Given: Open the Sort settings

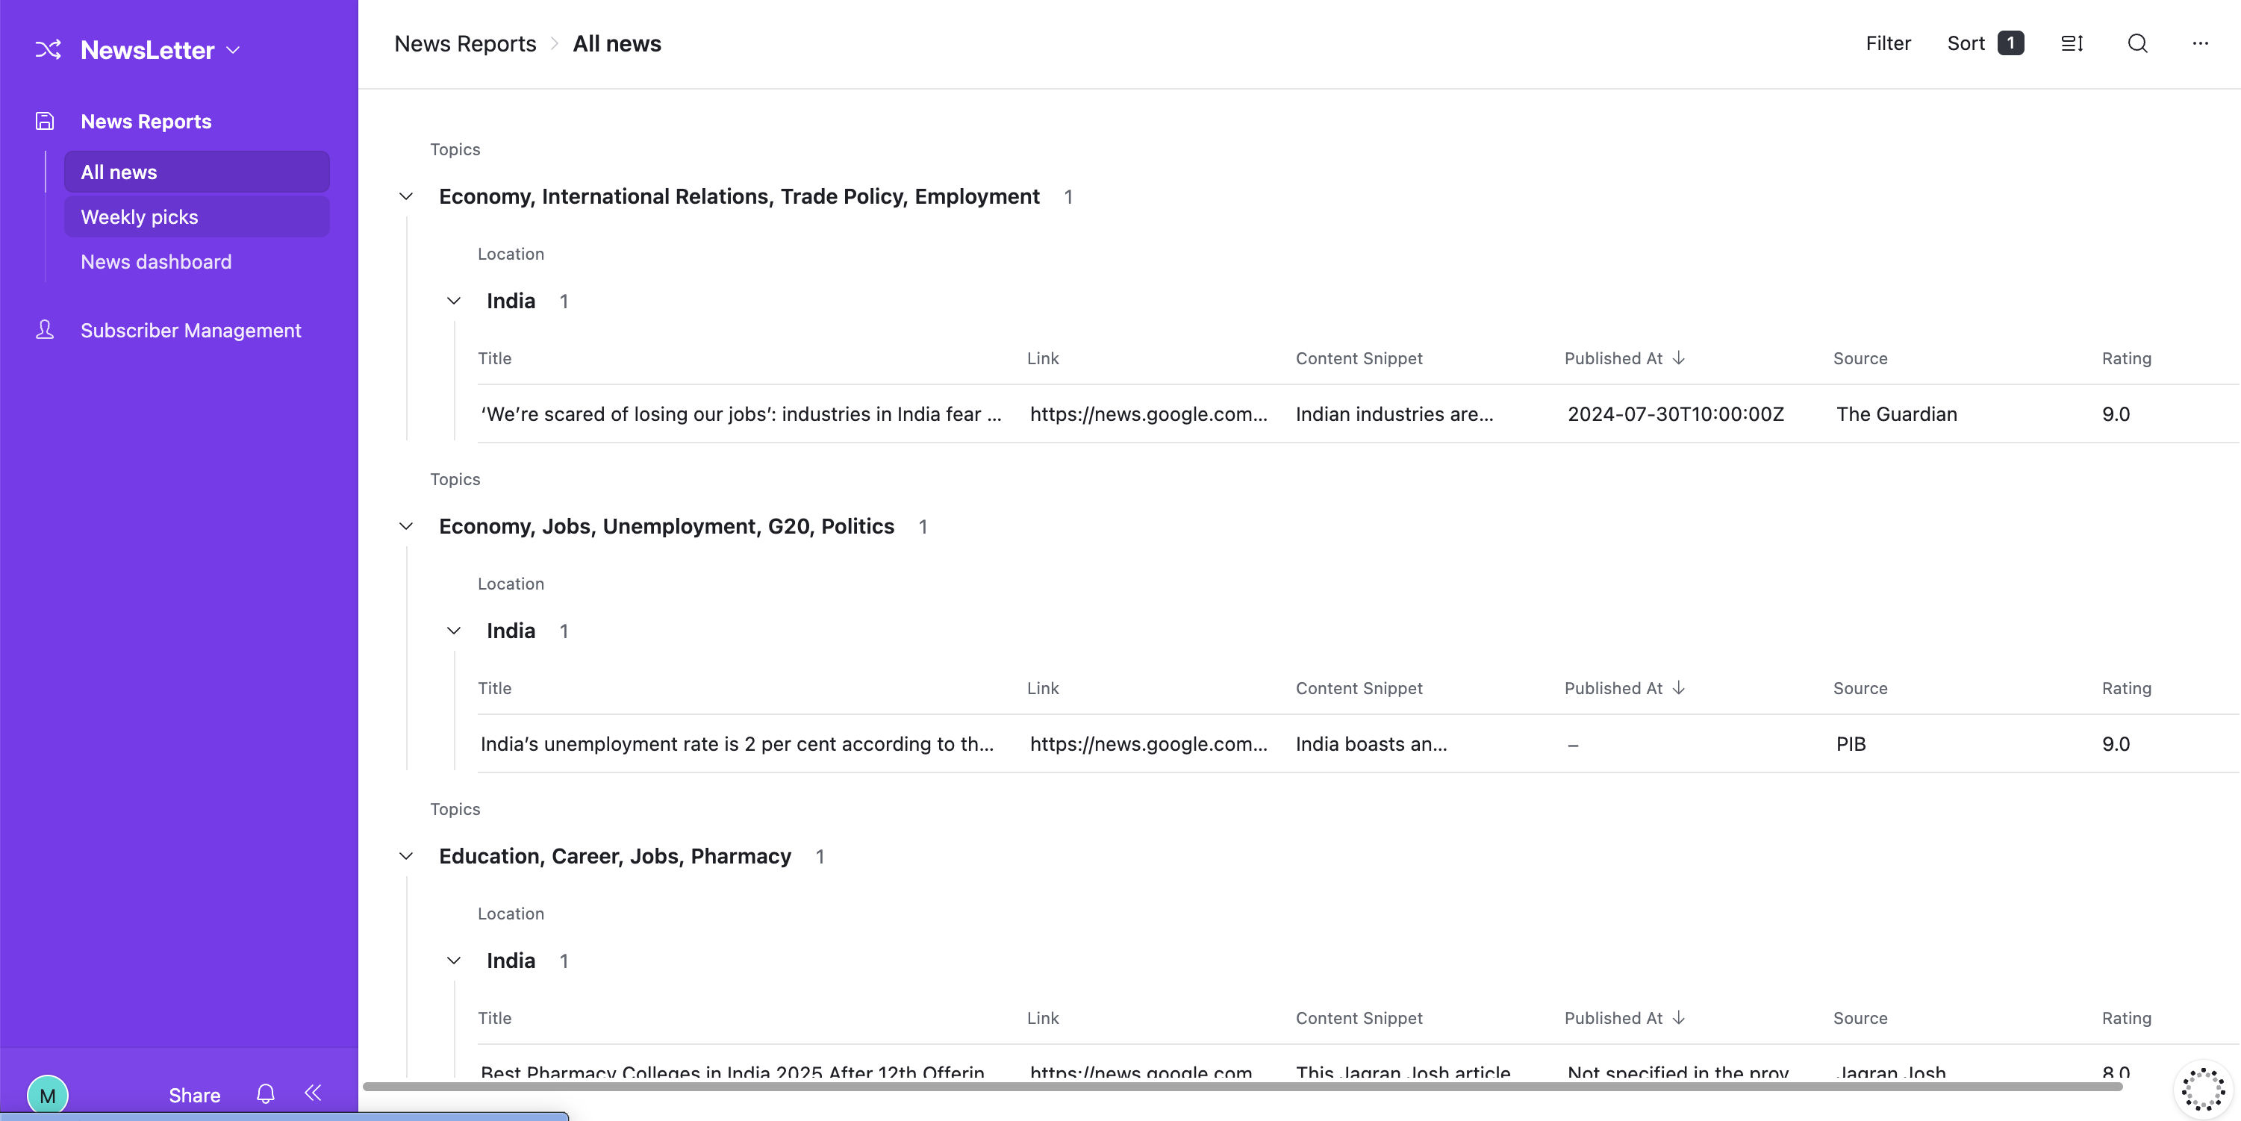Looking at the screenshot, I should click(x=1966, y=43).
